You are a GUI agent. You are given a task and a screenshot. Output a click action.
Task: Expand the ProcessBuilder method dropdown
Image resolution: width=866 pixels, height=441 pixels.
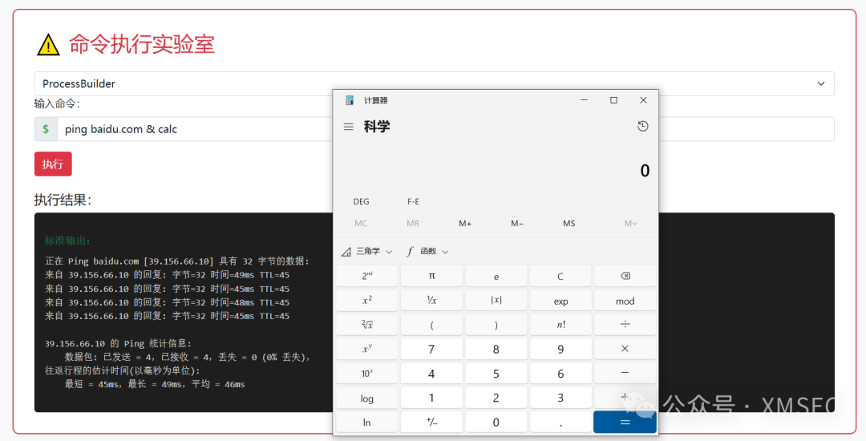(x=434, y=84)
